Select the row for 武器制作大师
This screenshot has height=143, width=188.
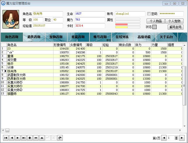point(17,75)
